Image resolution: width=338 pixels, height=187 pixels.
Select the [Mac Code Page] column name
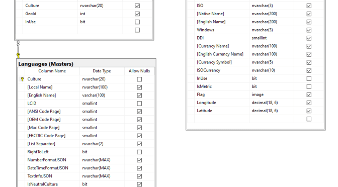52,128
